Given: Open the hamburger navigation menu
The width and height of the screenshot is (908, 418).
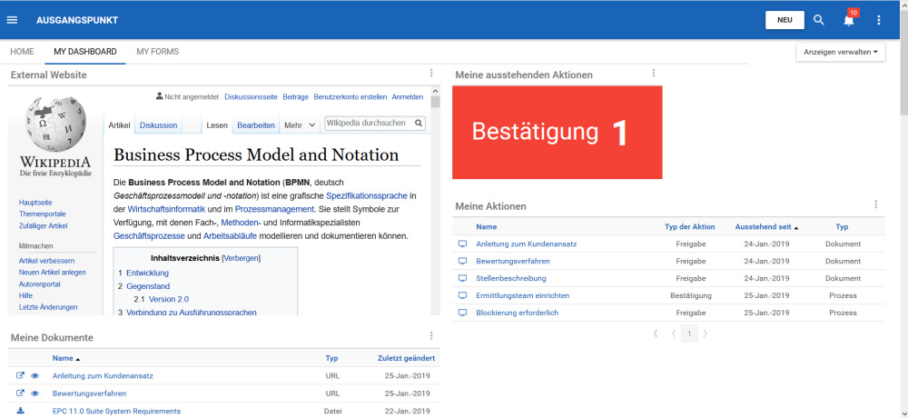Looking at the screenshot, I should tap(12, 20).
